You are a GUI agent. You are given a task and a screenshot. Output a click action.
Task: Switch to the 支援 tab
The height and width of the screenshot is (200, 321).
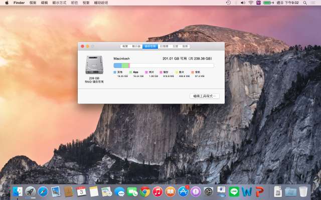point(175,46)
